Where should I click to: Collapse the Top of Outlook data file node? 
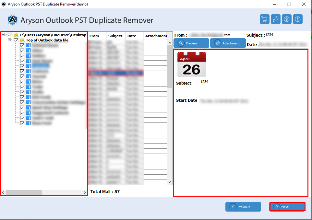pyautogui.click(x=9, y=40)
